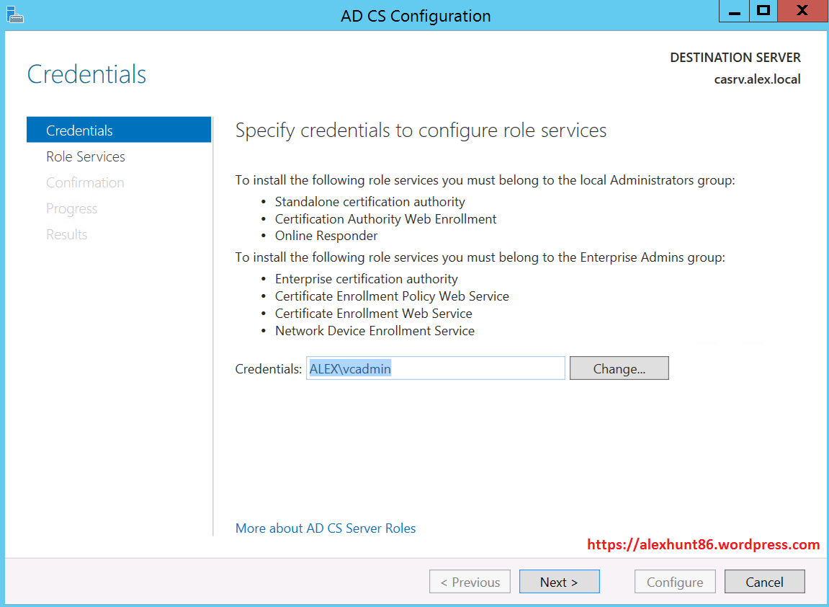This screenshot has height=607, width=829.
Task: Click the casrv.alex.local destination server name
Action: point(757,79)
